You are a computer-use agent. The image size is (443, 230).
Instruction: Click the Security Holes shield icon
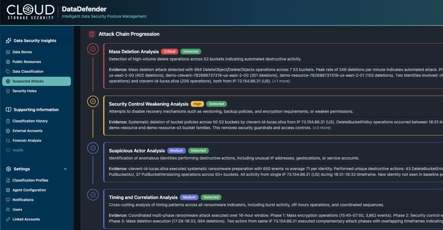[x=8, y=91]
